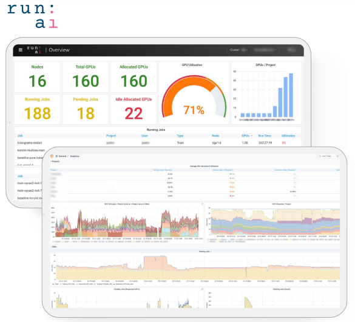Click the zoom out icon in Analytics toolbar

(337, 156)
